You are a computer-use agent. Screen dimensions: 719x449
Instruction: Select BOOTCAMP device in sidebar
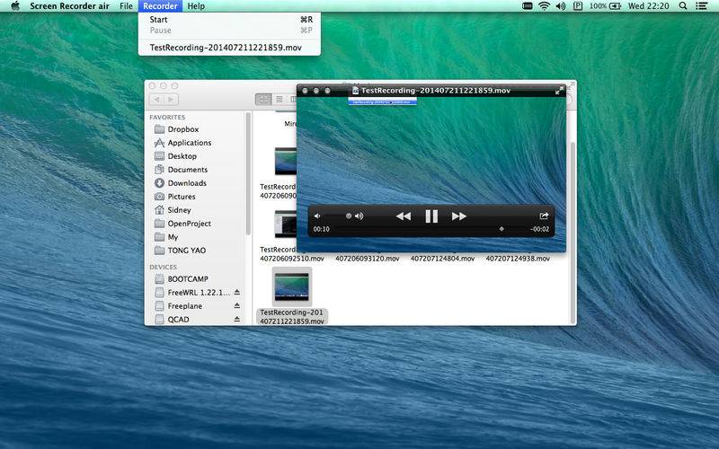pos(188,279)
